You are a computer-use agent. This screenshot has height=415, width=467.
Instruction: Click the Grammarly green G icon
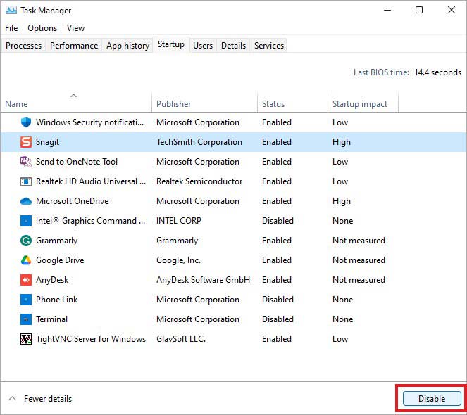(x=26, y=241)
